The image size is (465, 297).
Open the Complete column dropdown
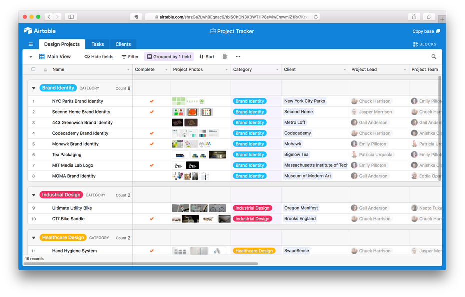166,70
